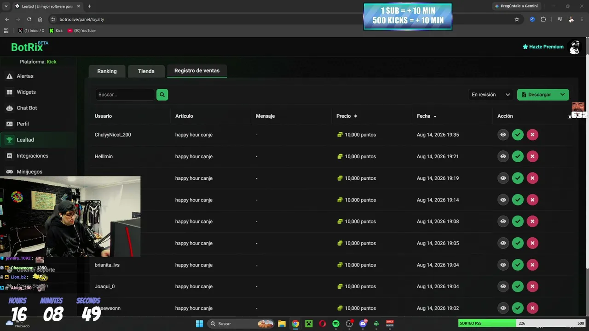Switch to the Ranking tab
Viewport: 589px width, 331px height.
(107, 71)
